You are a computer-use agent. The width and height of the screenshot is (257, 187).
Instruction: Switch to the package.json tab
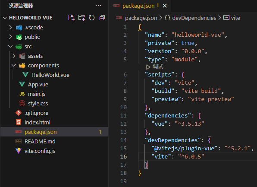tap(140, 6)
